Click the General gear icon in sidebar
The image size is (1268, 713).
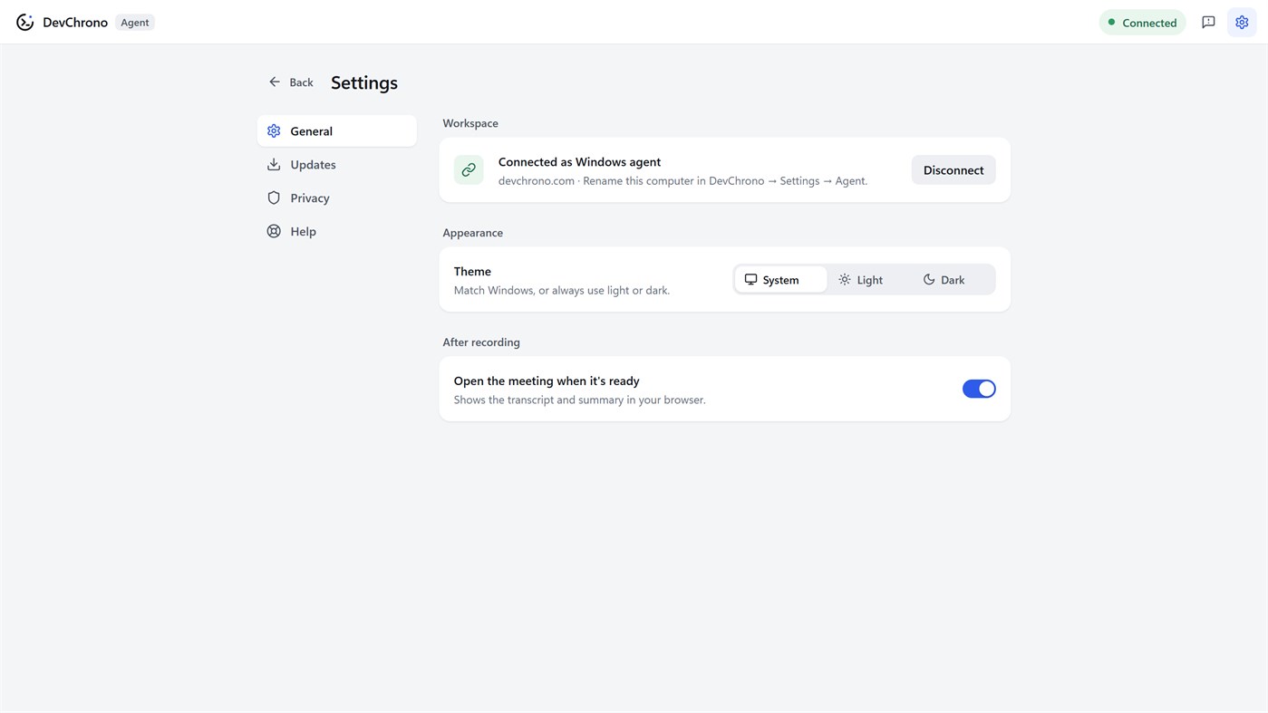(274, 130)
